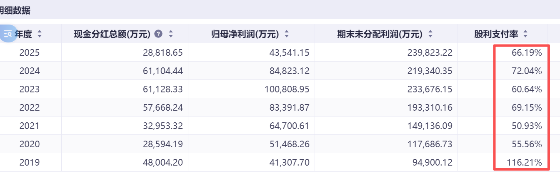Viewport: 560px width, 176px height.
Task: Select the 2019 year row
Action: tap(30, 162)
